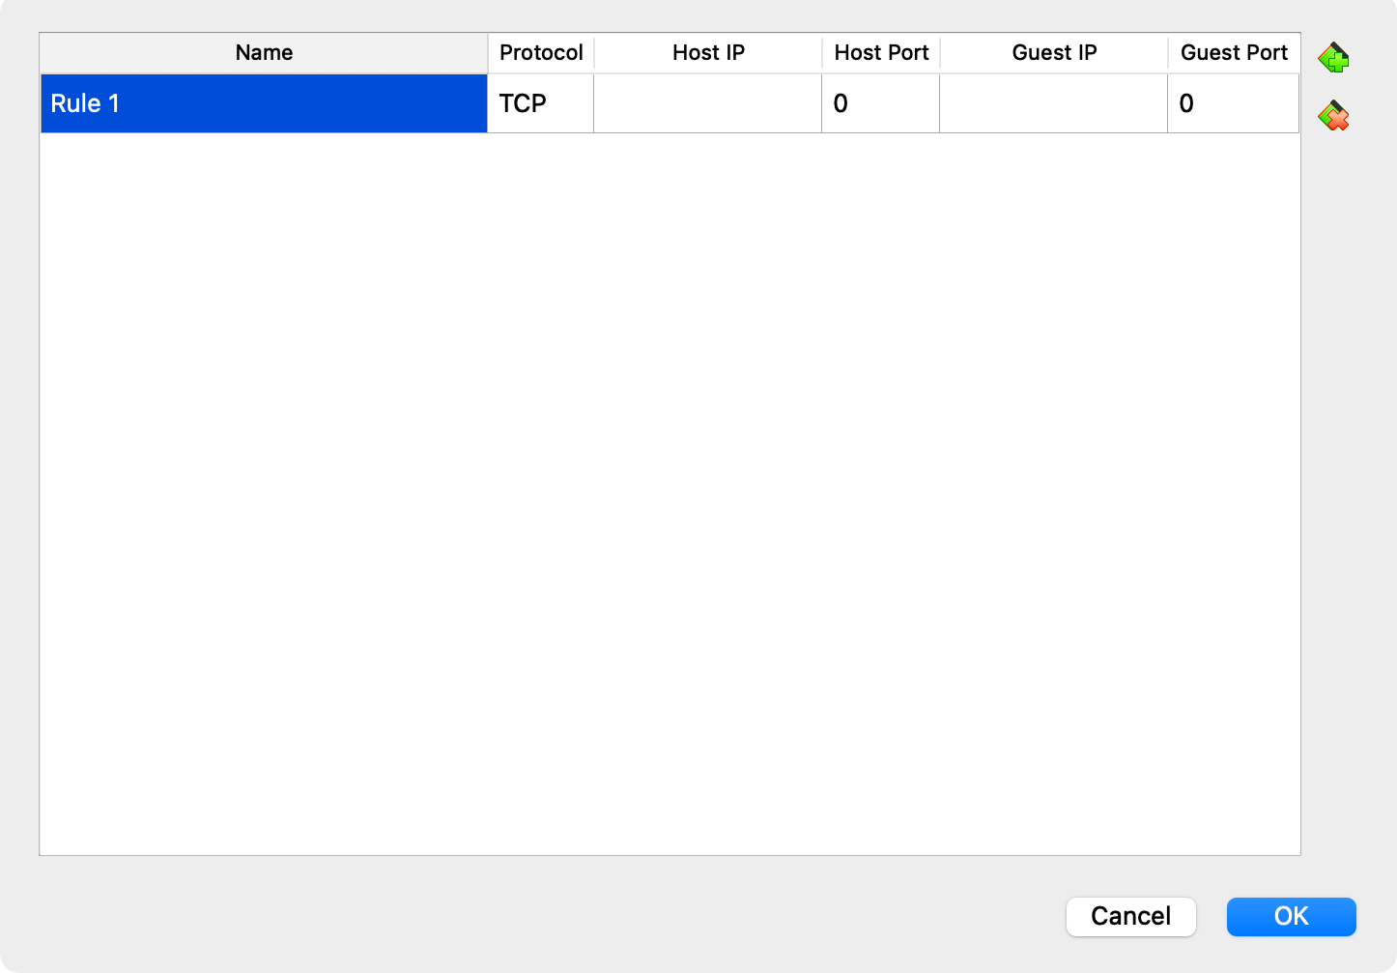Edit the Guest Port value of Rule 1
This screenshot has height=973, width=1397.
click(x=1234, y=103)
